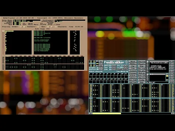Screen dimensions: 175x131
Task: Decrease BPM with its down arrow
Action: [115, 65]
